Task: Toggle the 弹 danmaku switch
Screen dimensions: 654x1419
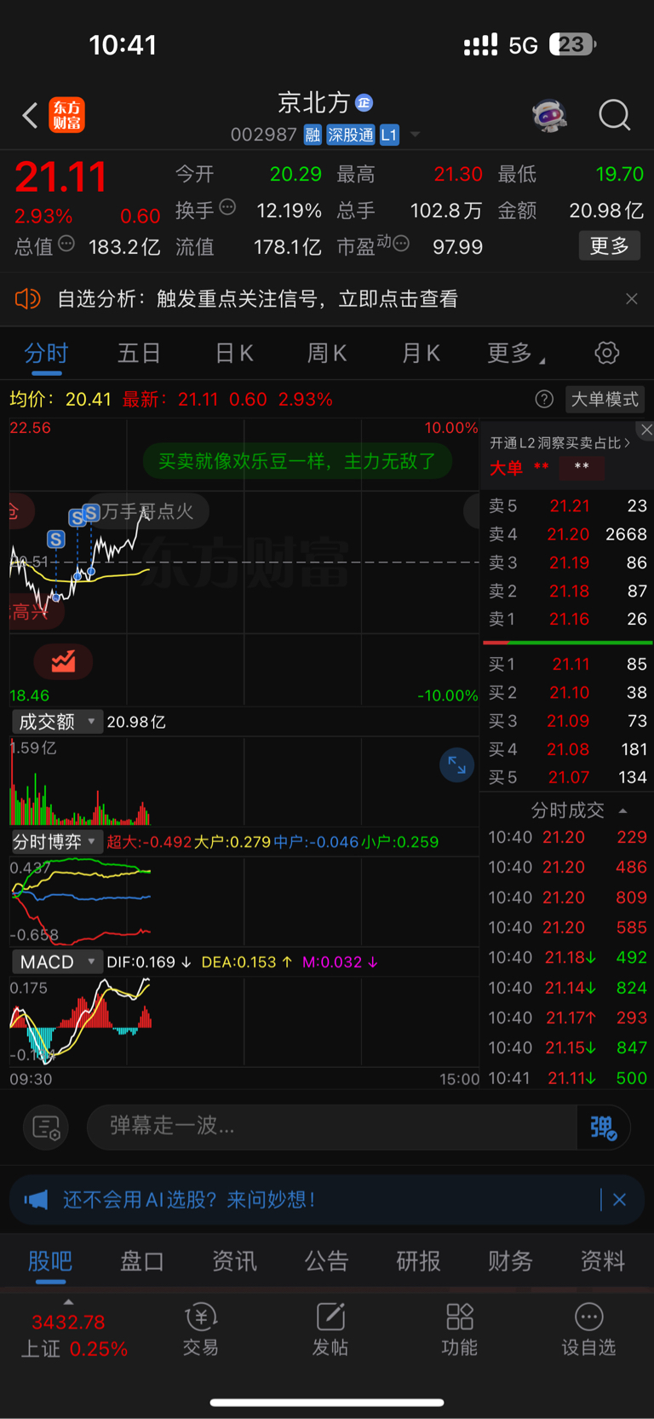Action: 604,1128
